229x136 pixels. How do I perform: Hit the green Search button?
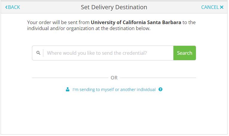click(185, 53)
